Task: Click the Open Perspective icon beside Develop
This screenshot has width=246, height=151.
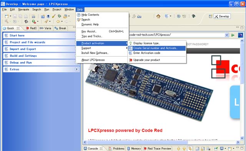Action: point(210,16)
